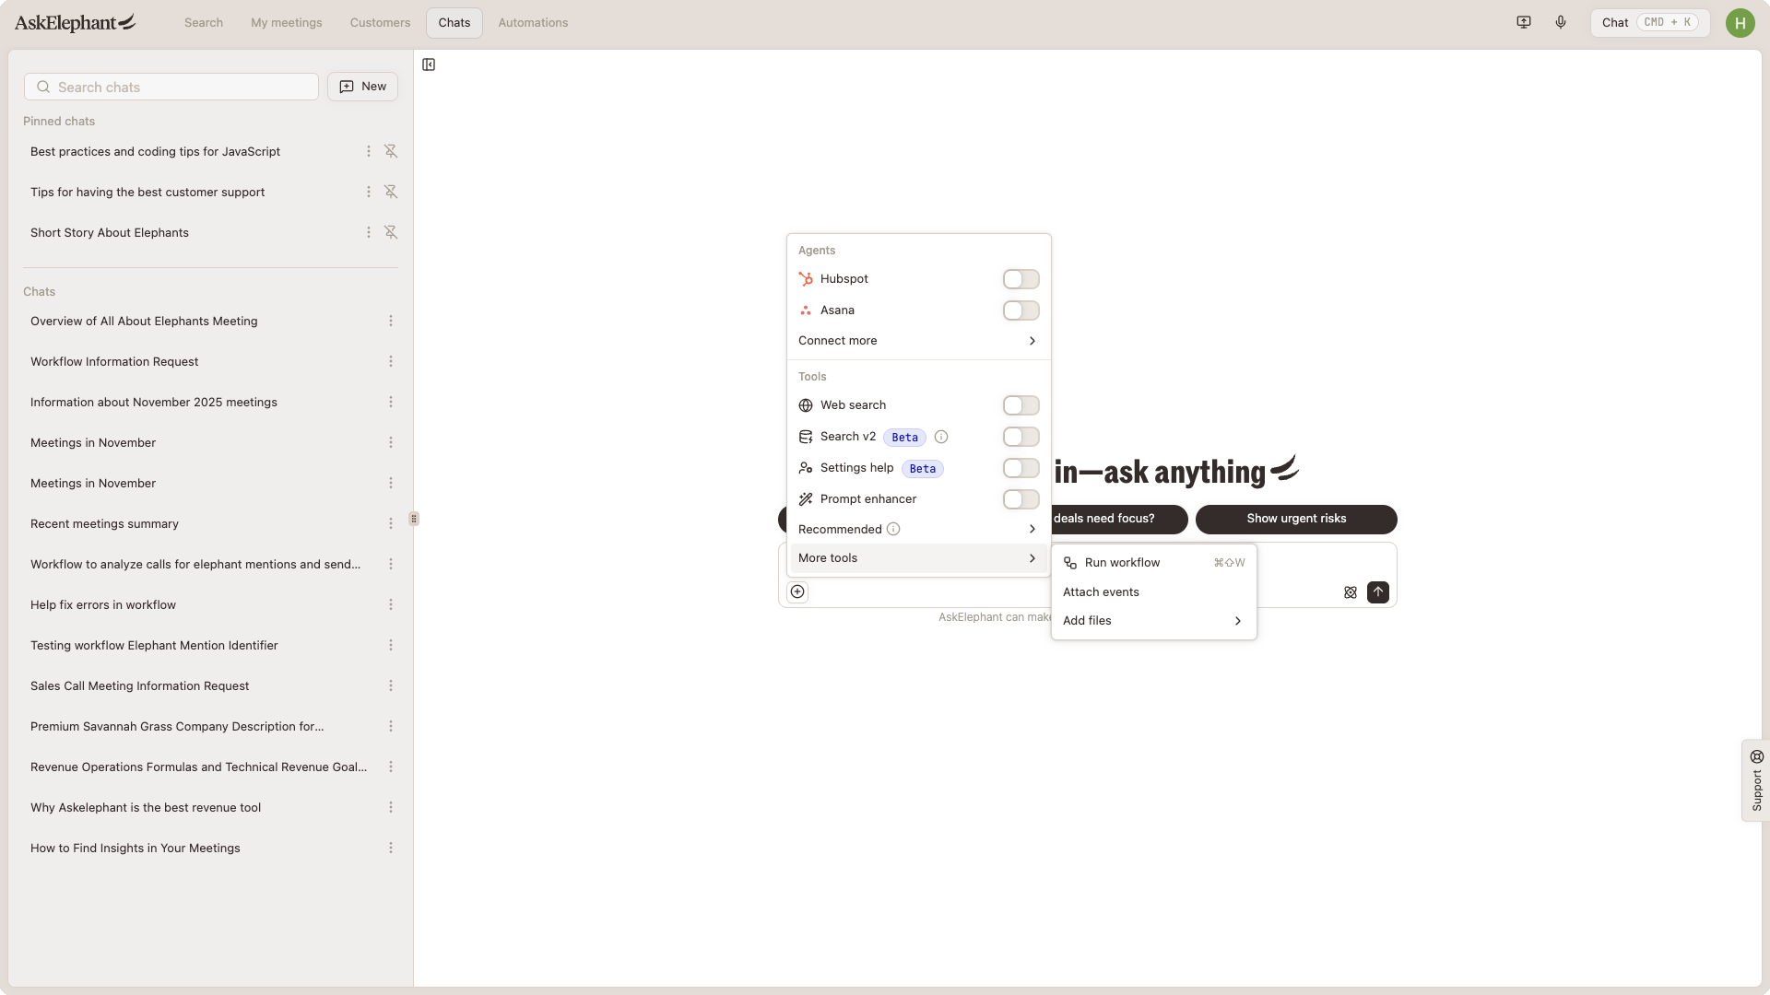The height and width of the screenshot is (995, 1770).
Task: Expand Connect more agents submenu
Action: 918,341
